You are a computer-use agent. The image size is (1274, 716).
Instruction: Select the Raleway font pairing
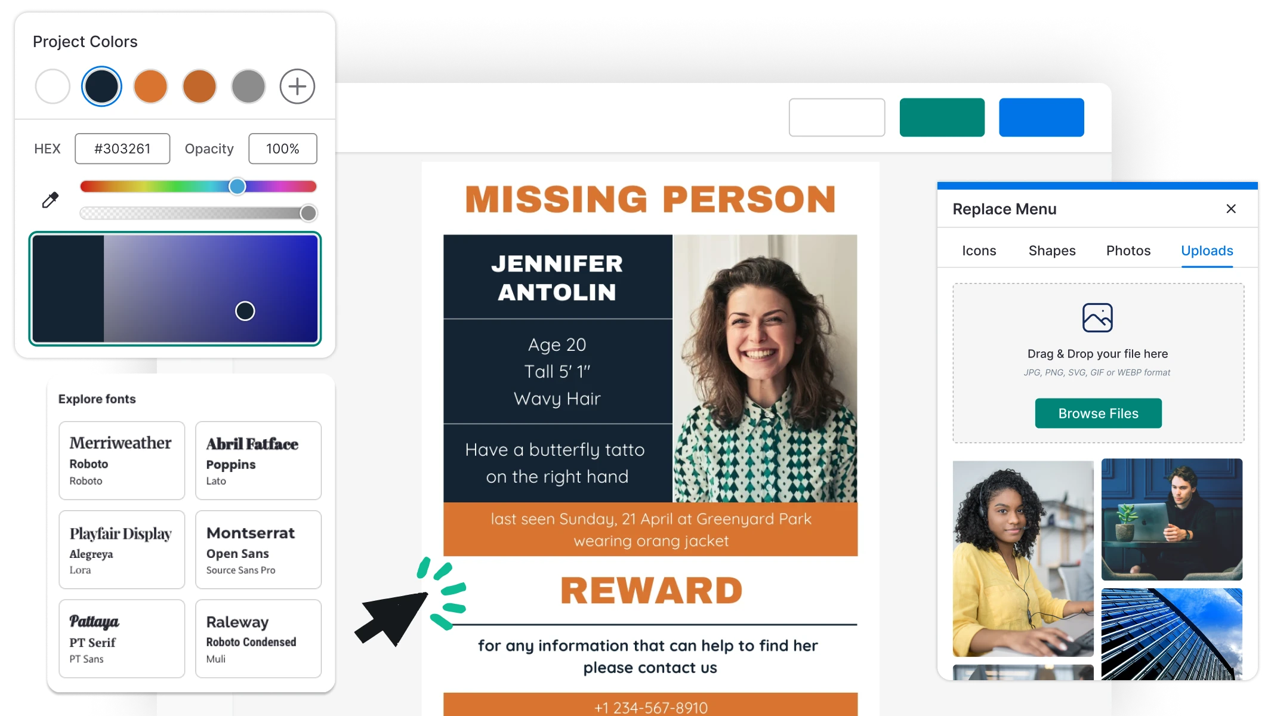click(257, 639)
